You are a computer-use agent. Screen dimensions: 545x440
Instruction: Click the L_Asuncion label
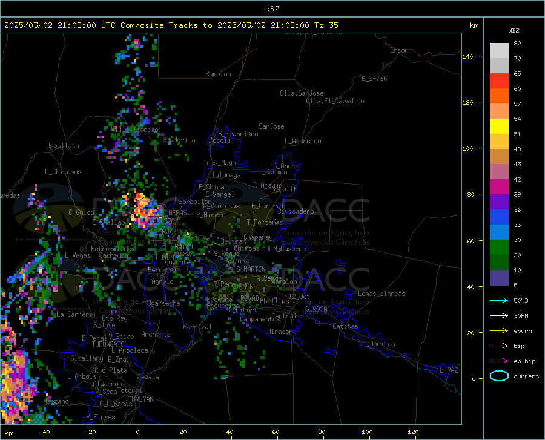point(303,141)
